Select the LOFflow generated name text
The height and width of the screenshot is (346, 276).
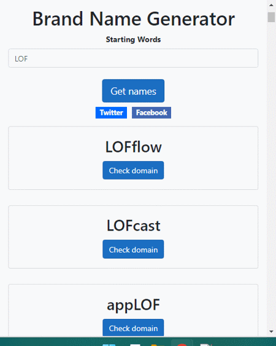pyautogui.click(x=133, y=147)
